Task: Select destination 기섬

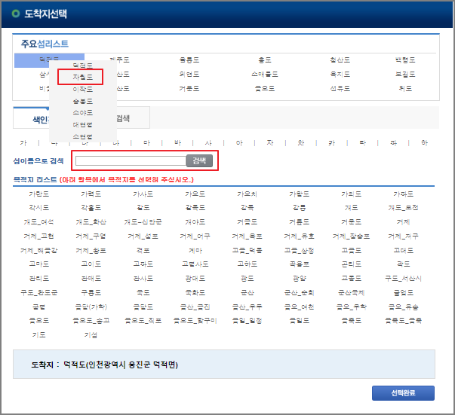Action: [x=91, y=335]
